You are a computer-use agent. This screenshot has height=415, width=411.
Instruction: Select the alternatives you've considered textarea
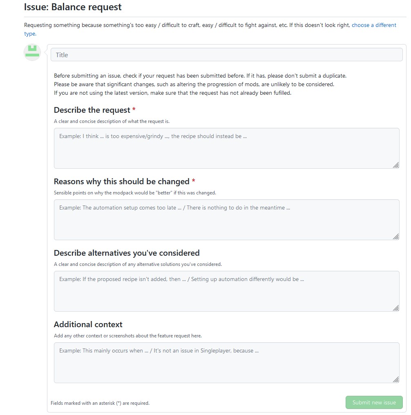(226, 291)
